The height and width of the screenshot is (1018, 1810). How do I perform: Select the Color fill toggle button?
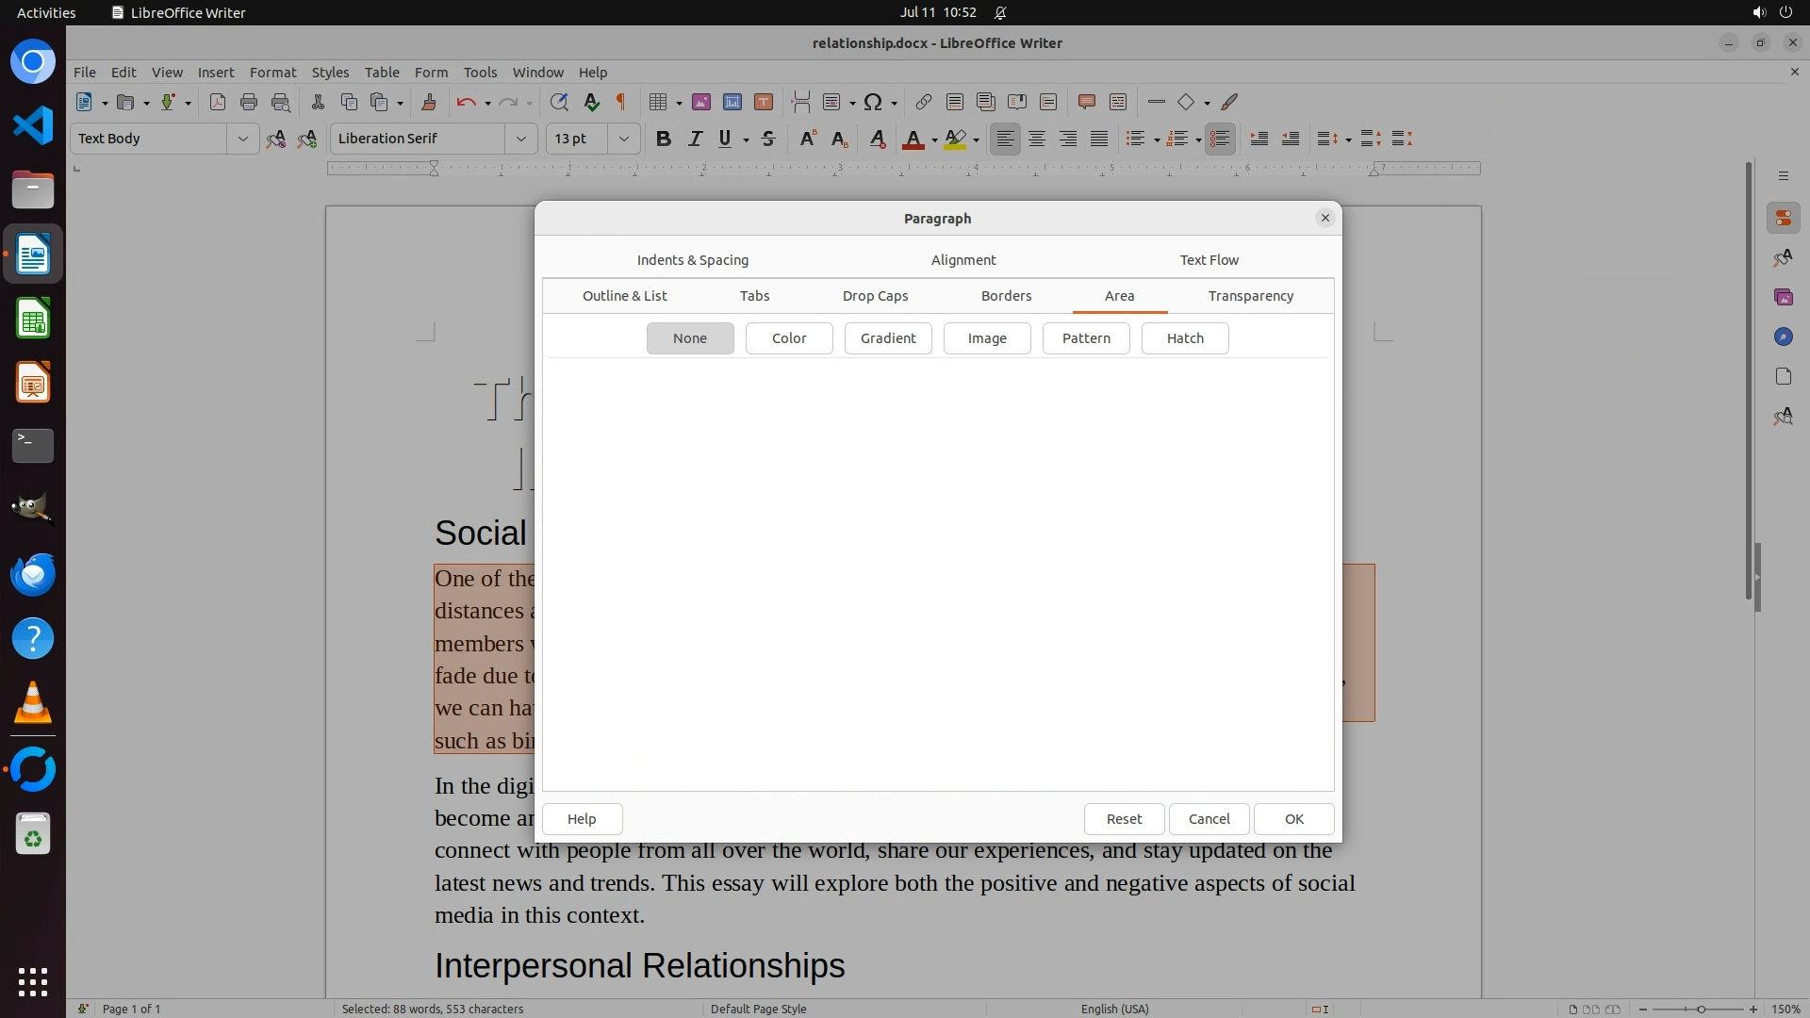(x=788, y=338)
